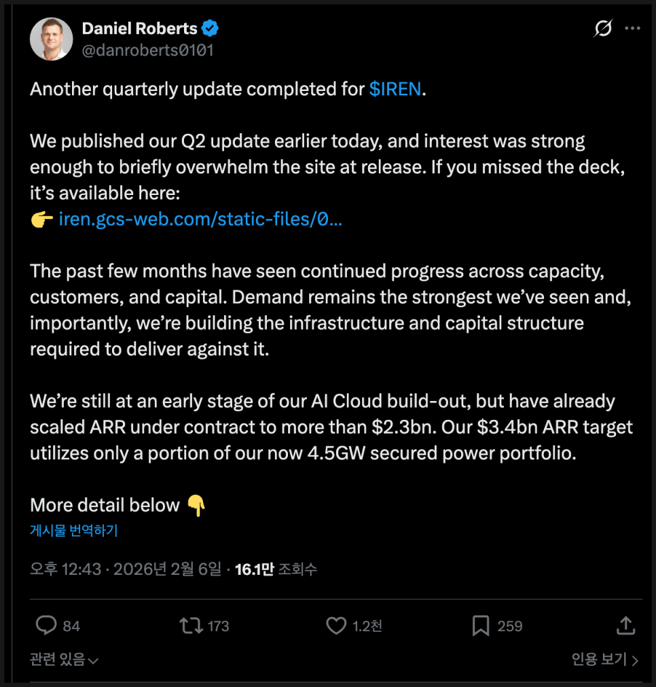Open the more options ellipsis menu

tap(632, 29)
